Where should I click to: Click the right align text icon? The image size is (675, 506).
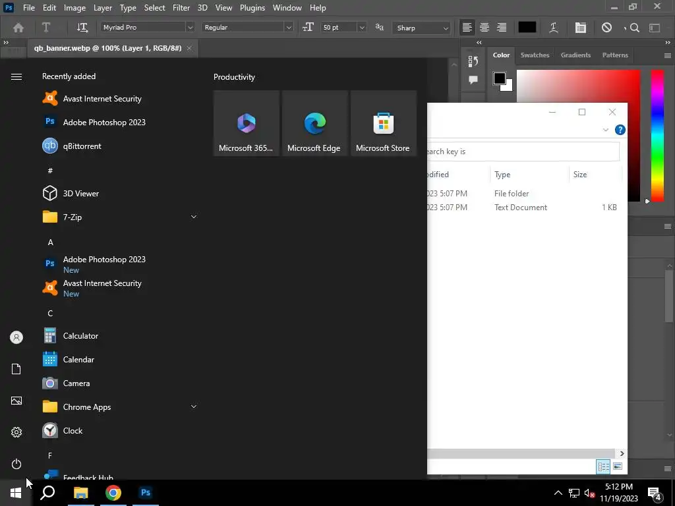click(x=502, y=28)
